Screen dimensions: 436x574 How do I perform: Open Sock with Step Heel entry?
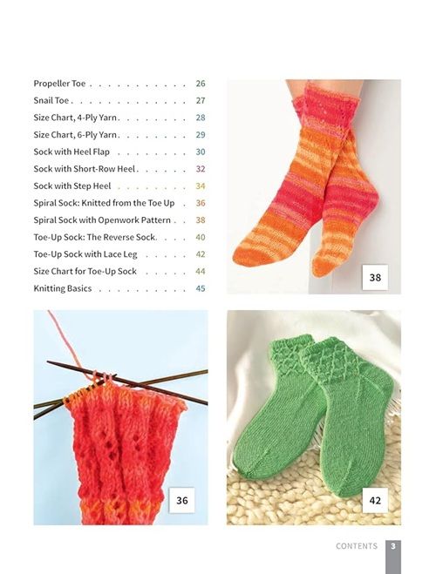(119, 186)
